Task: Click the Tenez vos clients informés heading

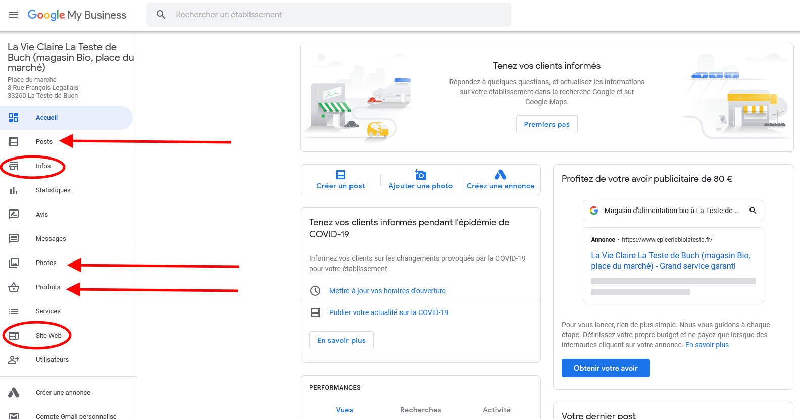Action: click(x=547, y=66)
